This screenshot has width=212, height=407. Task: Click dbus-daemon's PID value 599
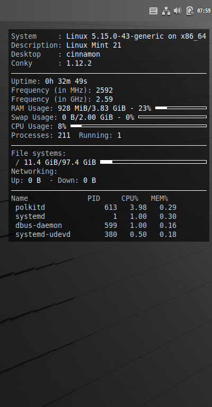[x=111, y=225]
